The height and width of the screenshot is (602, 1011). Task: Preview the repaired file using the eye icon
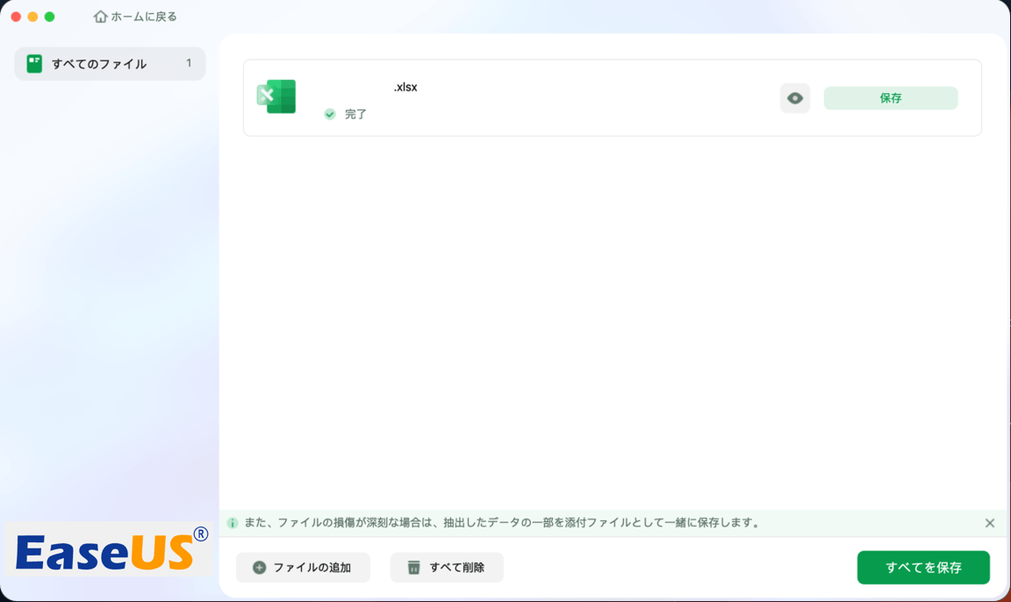click(x=794, y=98)
